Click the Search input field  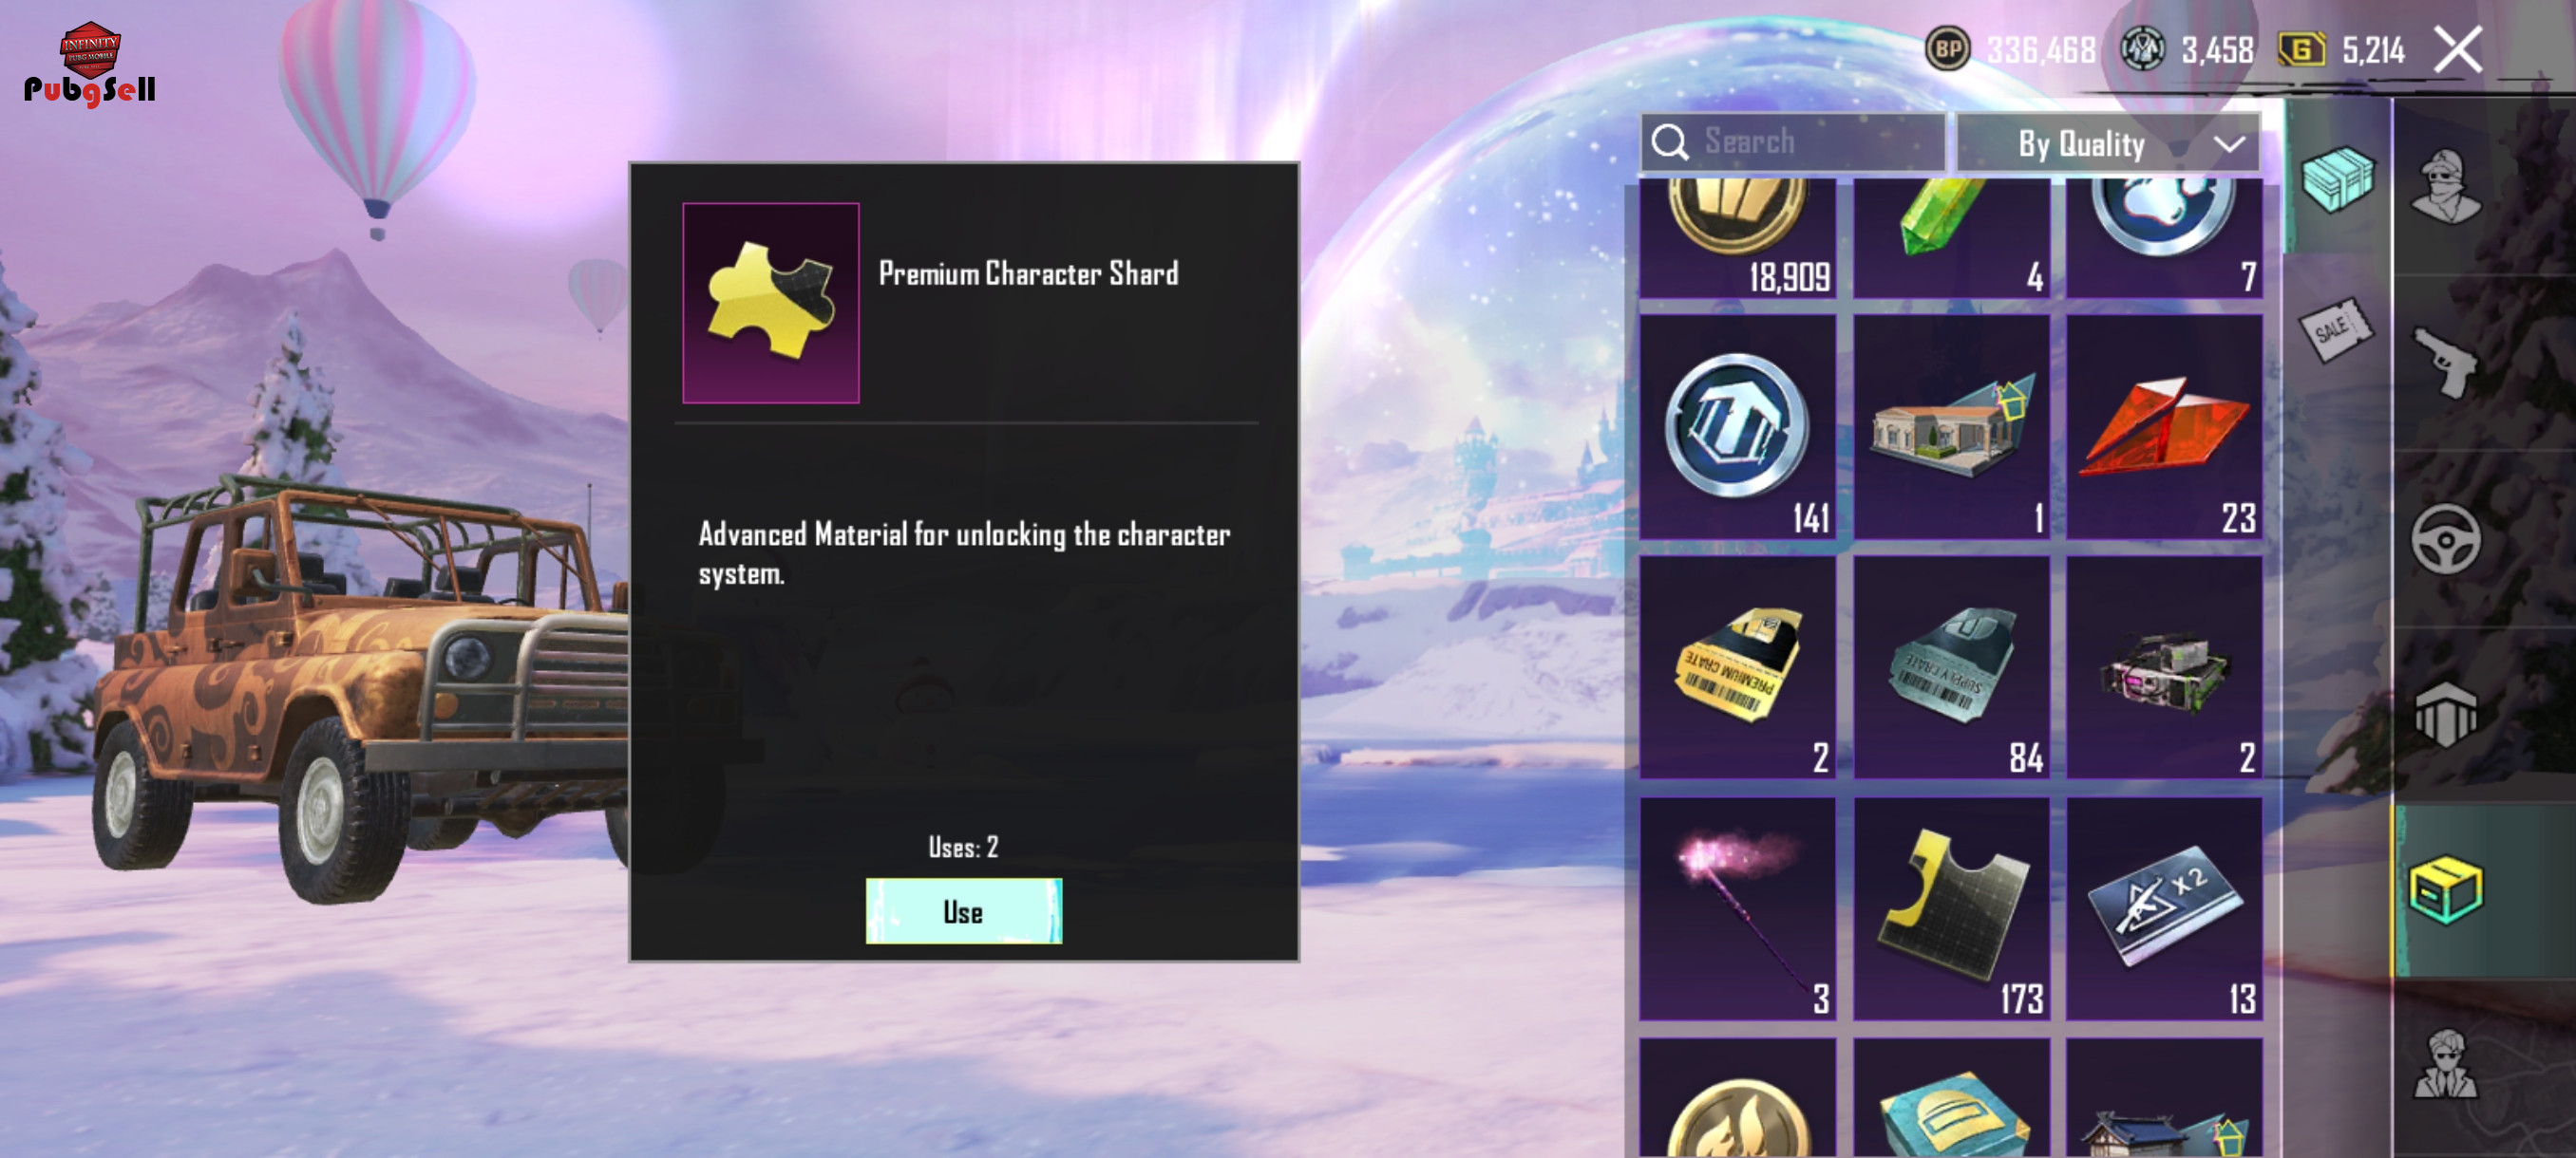1793,141
